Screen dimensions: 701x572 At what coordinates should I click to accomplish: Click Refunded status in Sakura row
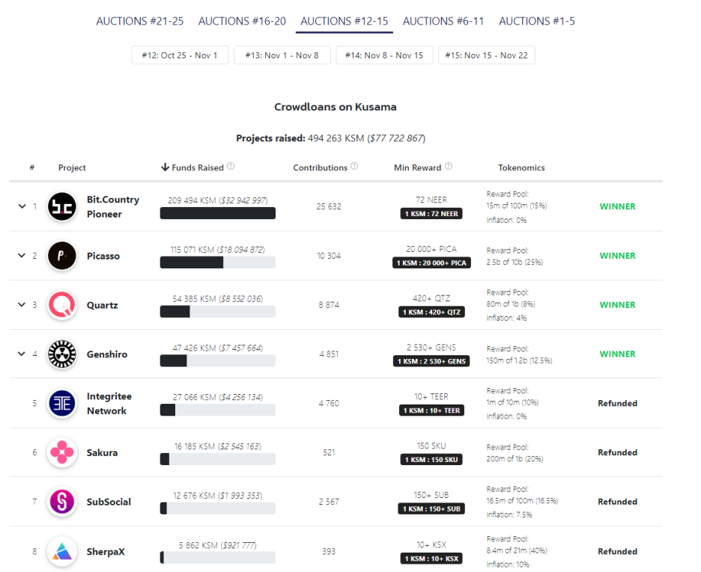617,452
